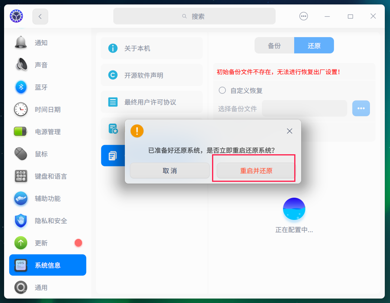Viewport: 390px width, 303px height.
Task: Minimize the Control Center window
Action: pyautogui.click(x=327, y=16)
